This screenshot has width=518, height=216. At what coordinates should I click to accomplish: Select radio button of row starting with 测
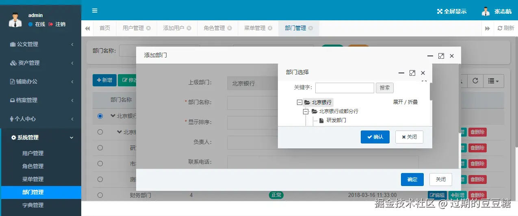pyautogui.click(x=100, y=179)
